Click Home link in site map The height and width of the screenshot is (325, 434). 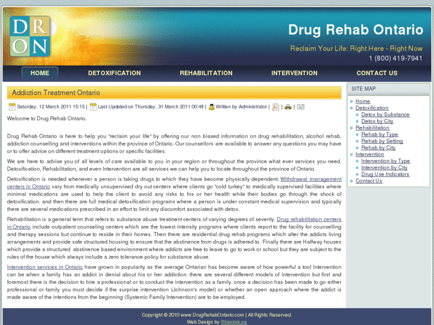coord(362,101)
